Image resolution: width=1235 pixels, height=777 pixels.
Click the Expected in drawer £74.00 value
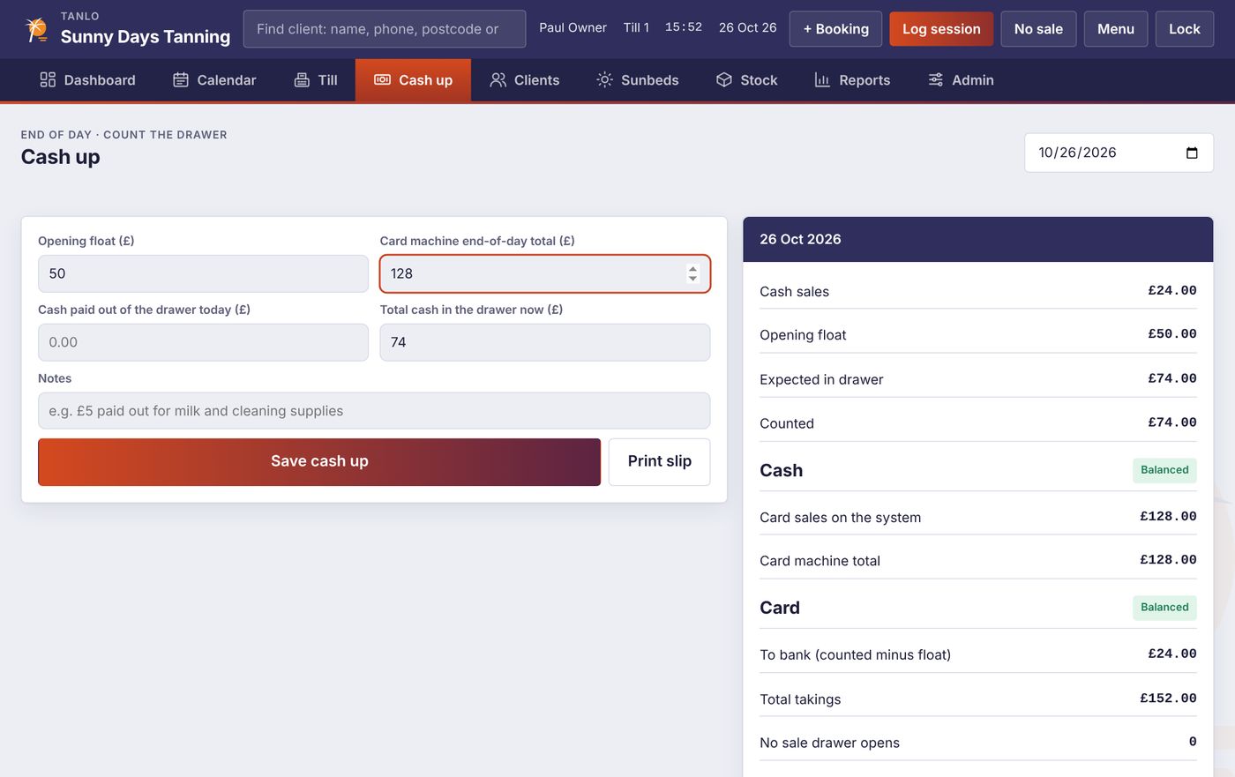tap(1172, 378)
